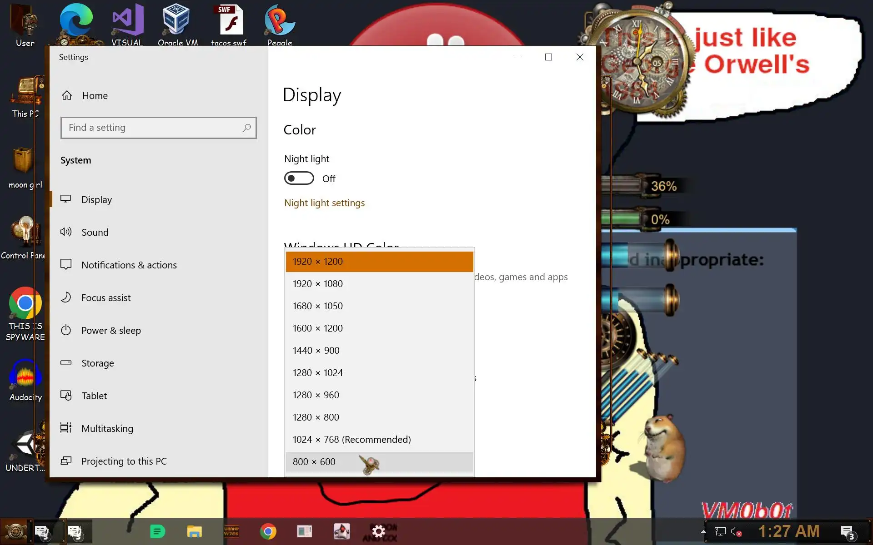Open Night light settings link
This screenshot has width=873, height=545.
coord(324,203)
